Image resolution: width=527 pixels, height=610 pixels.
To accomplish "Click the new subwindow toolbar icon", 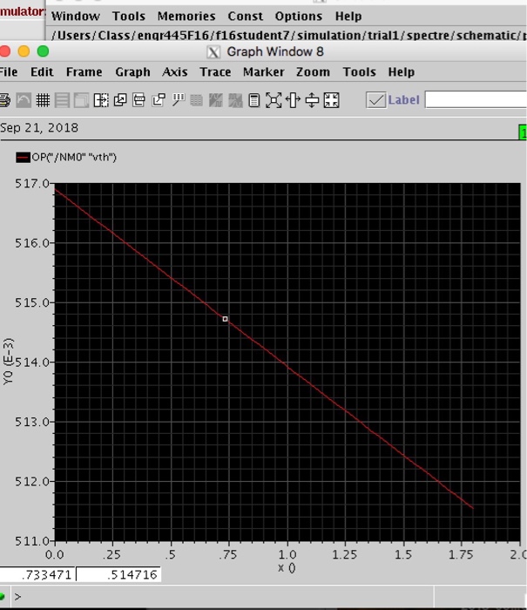I will pyautogui.click(x=82, y=100).
